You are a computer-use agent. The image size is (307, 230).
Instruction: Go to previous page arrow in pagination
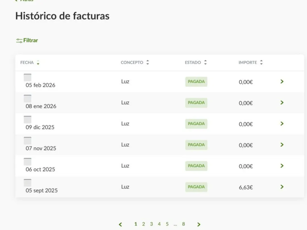click(120, 224)
